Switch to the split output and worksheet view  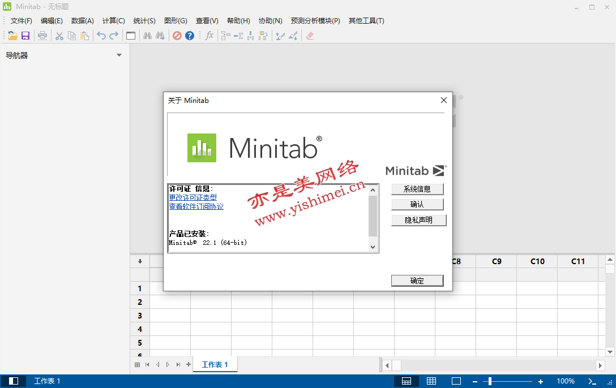click(406, 381)
